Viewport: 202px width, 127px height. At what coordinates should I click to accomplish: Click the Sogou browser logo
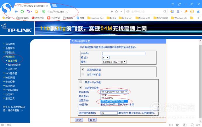[6, 8]
